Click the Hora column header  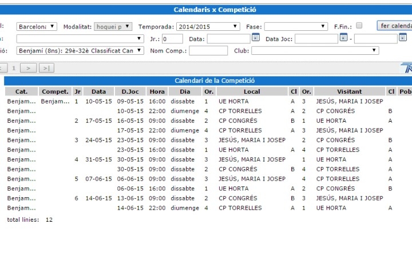pos(156,91)
